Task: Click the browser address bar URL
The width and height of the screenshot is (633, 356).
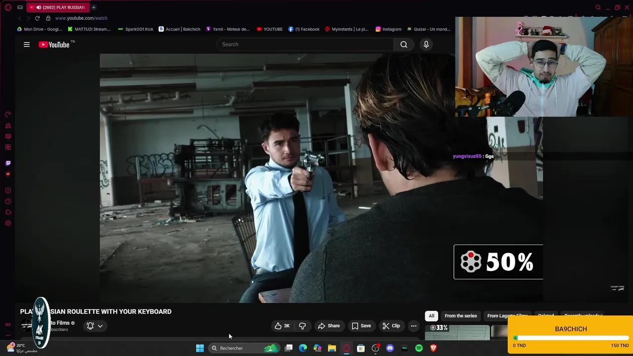Action: tap(81, 18)
